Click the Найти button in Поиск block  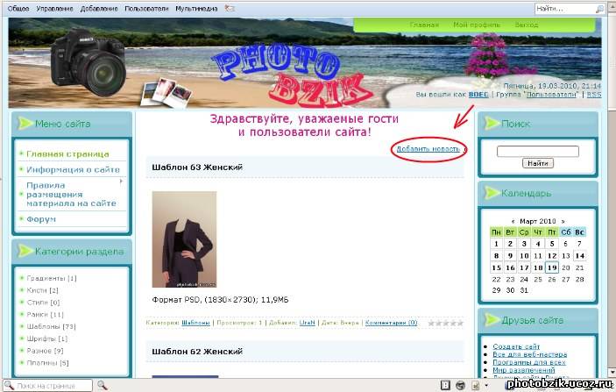(x=538, y=163)
